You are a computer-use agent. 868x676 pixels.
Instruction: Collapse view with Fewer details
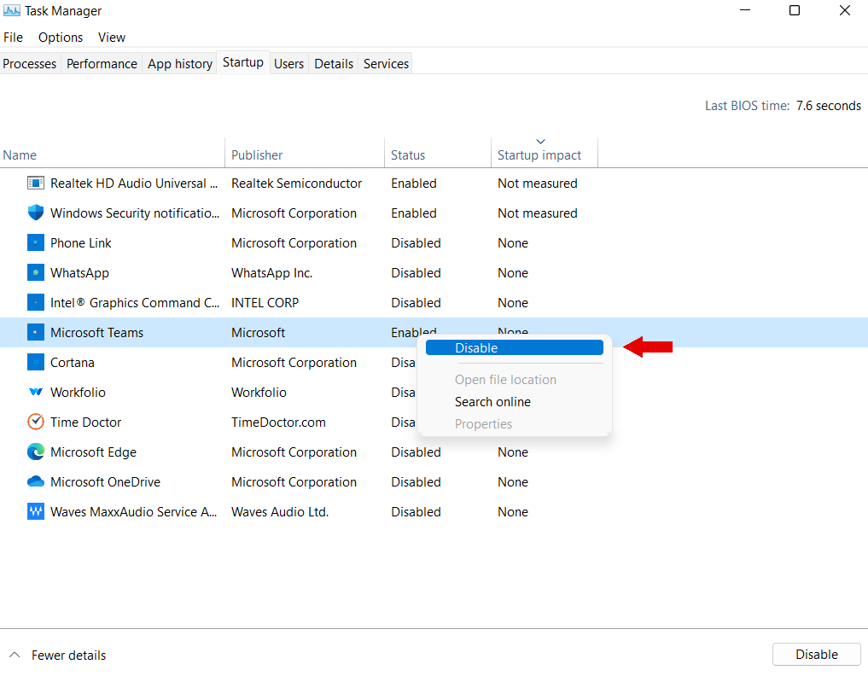pos(58,655)
